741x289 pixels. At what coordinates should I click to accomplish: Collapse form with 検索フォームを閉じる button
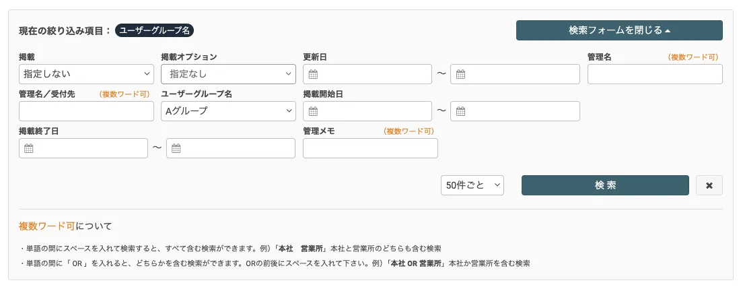(619, 30)
